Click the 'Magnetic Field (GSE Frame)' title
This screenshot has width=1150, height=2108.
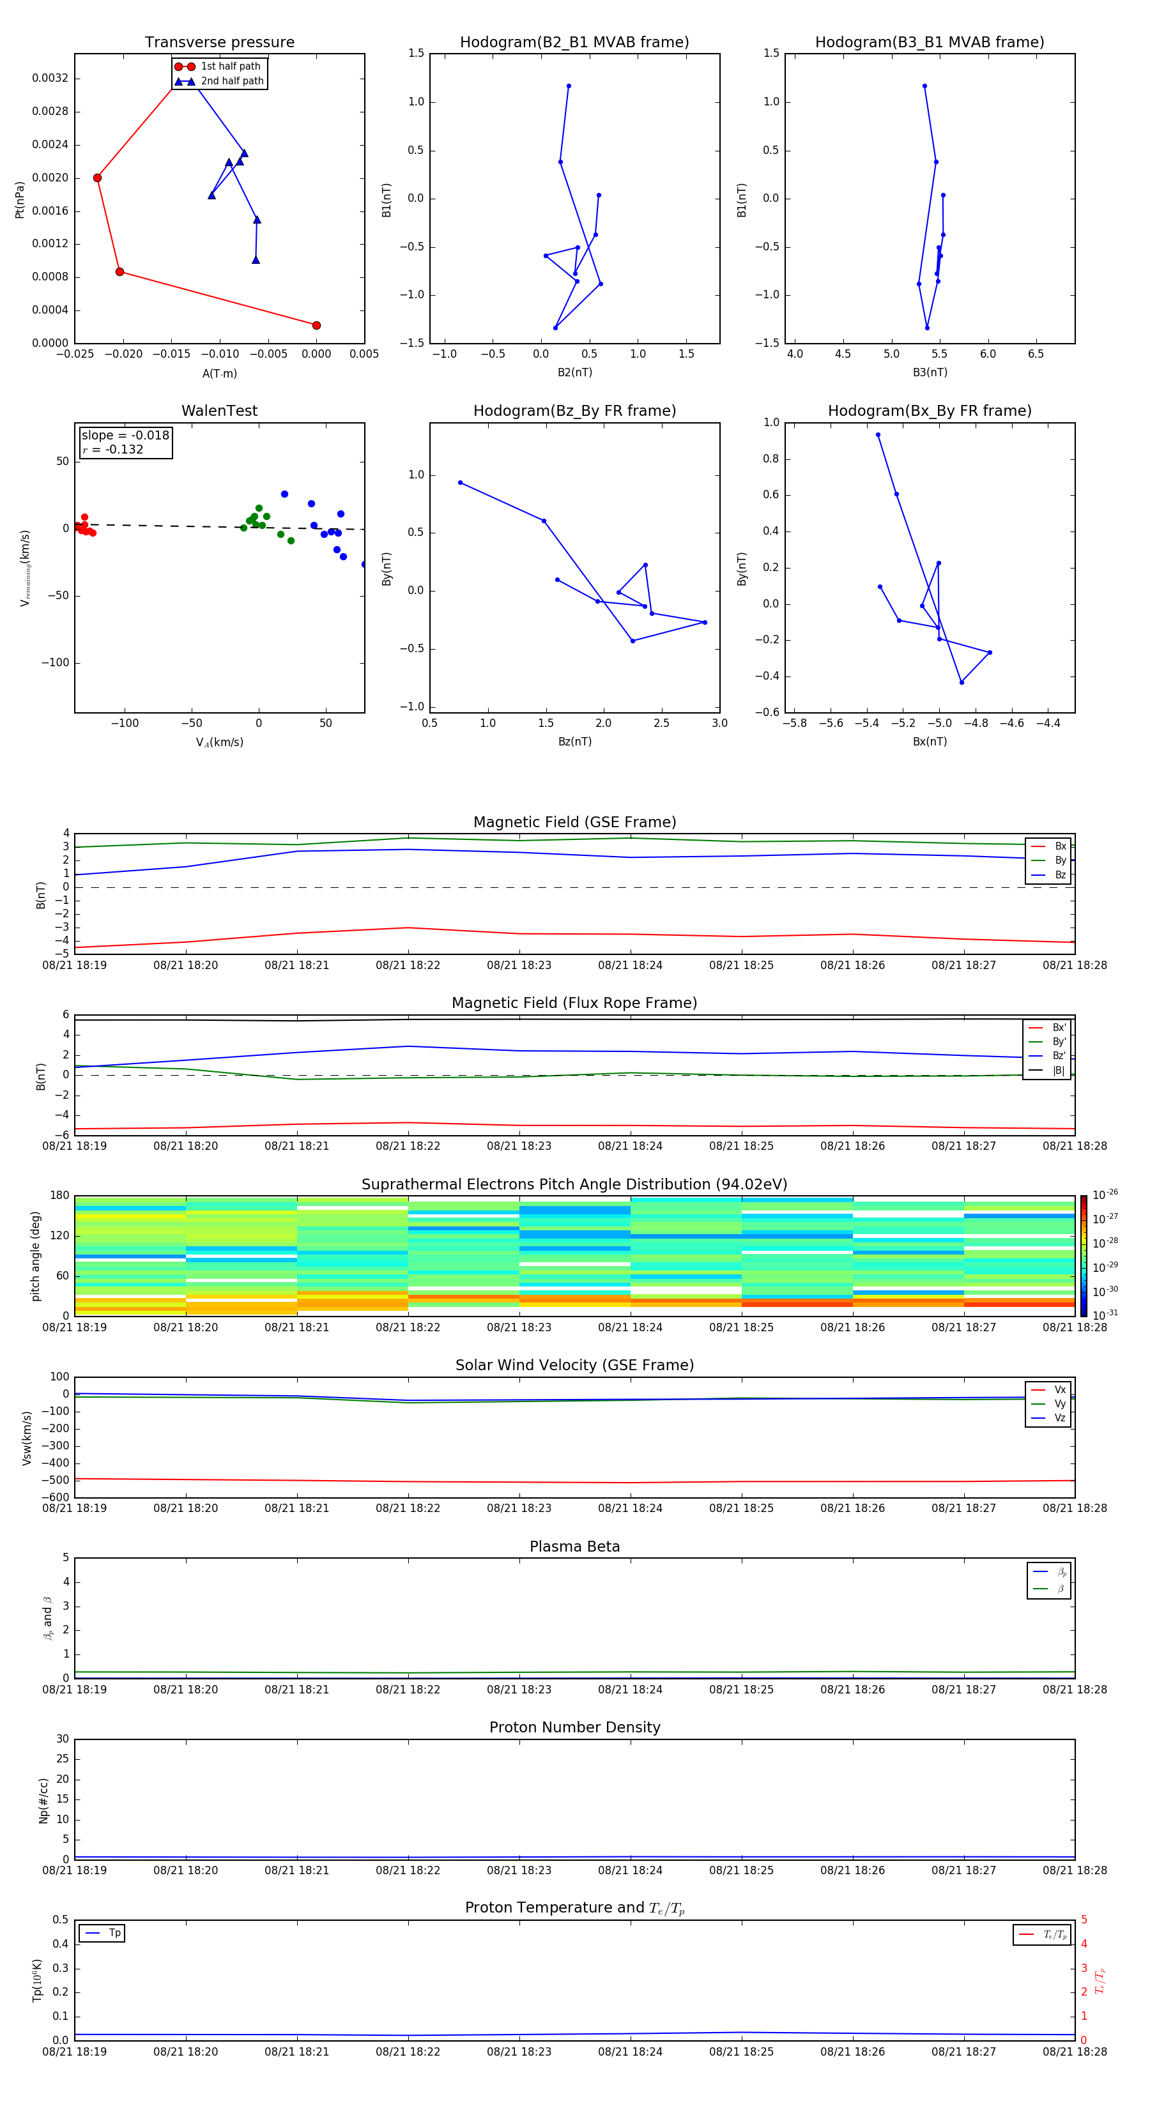point(574,822)
